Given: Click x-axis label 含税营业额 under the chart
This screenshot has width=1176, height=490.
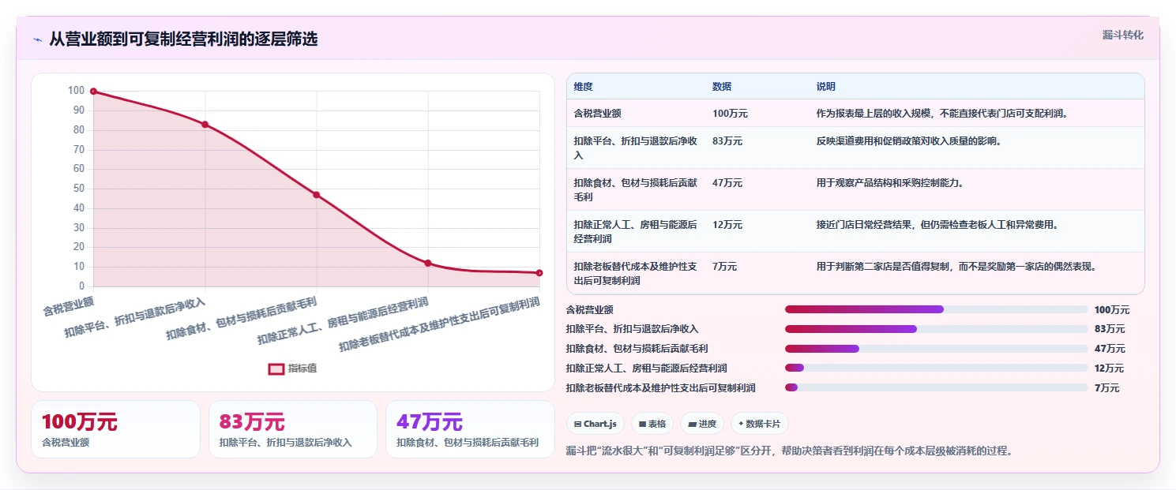Looking at the screenshot, I should coord(69,305).
